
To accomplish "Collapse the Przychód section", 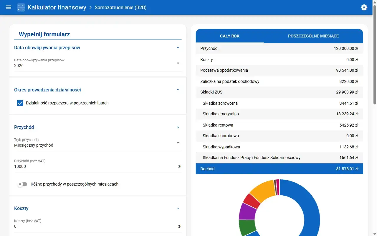I will point(178,127).
